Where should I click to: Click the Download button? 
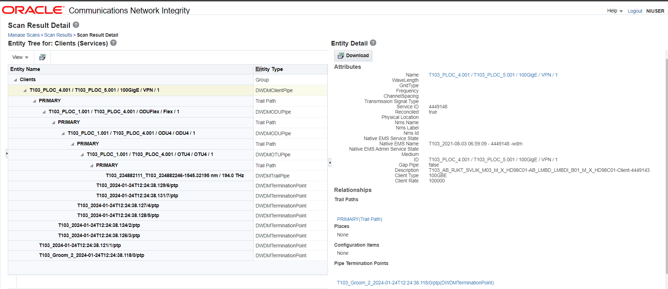coord(353,55)
